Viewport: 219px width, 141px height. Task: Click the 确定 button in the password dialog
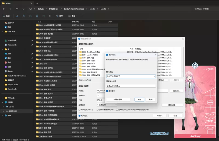coord(139,99)
